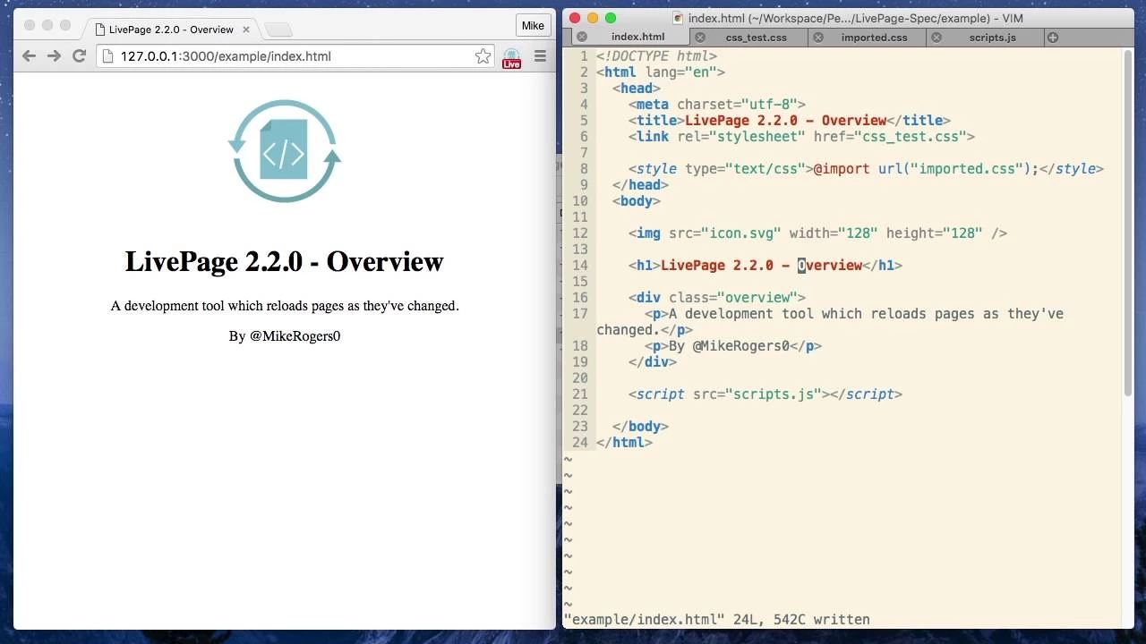Place cursor on the title tag line

pos(789,121)
